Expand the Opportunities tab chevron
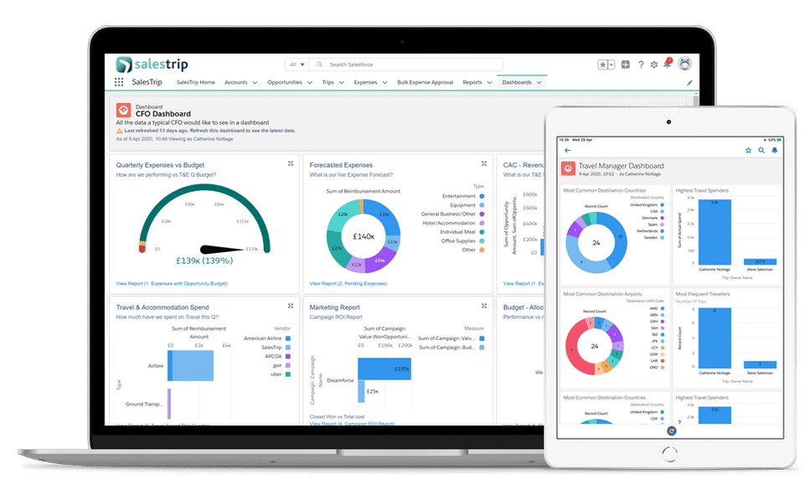Screen dimensions: 804x479 (x=310, y=83)
